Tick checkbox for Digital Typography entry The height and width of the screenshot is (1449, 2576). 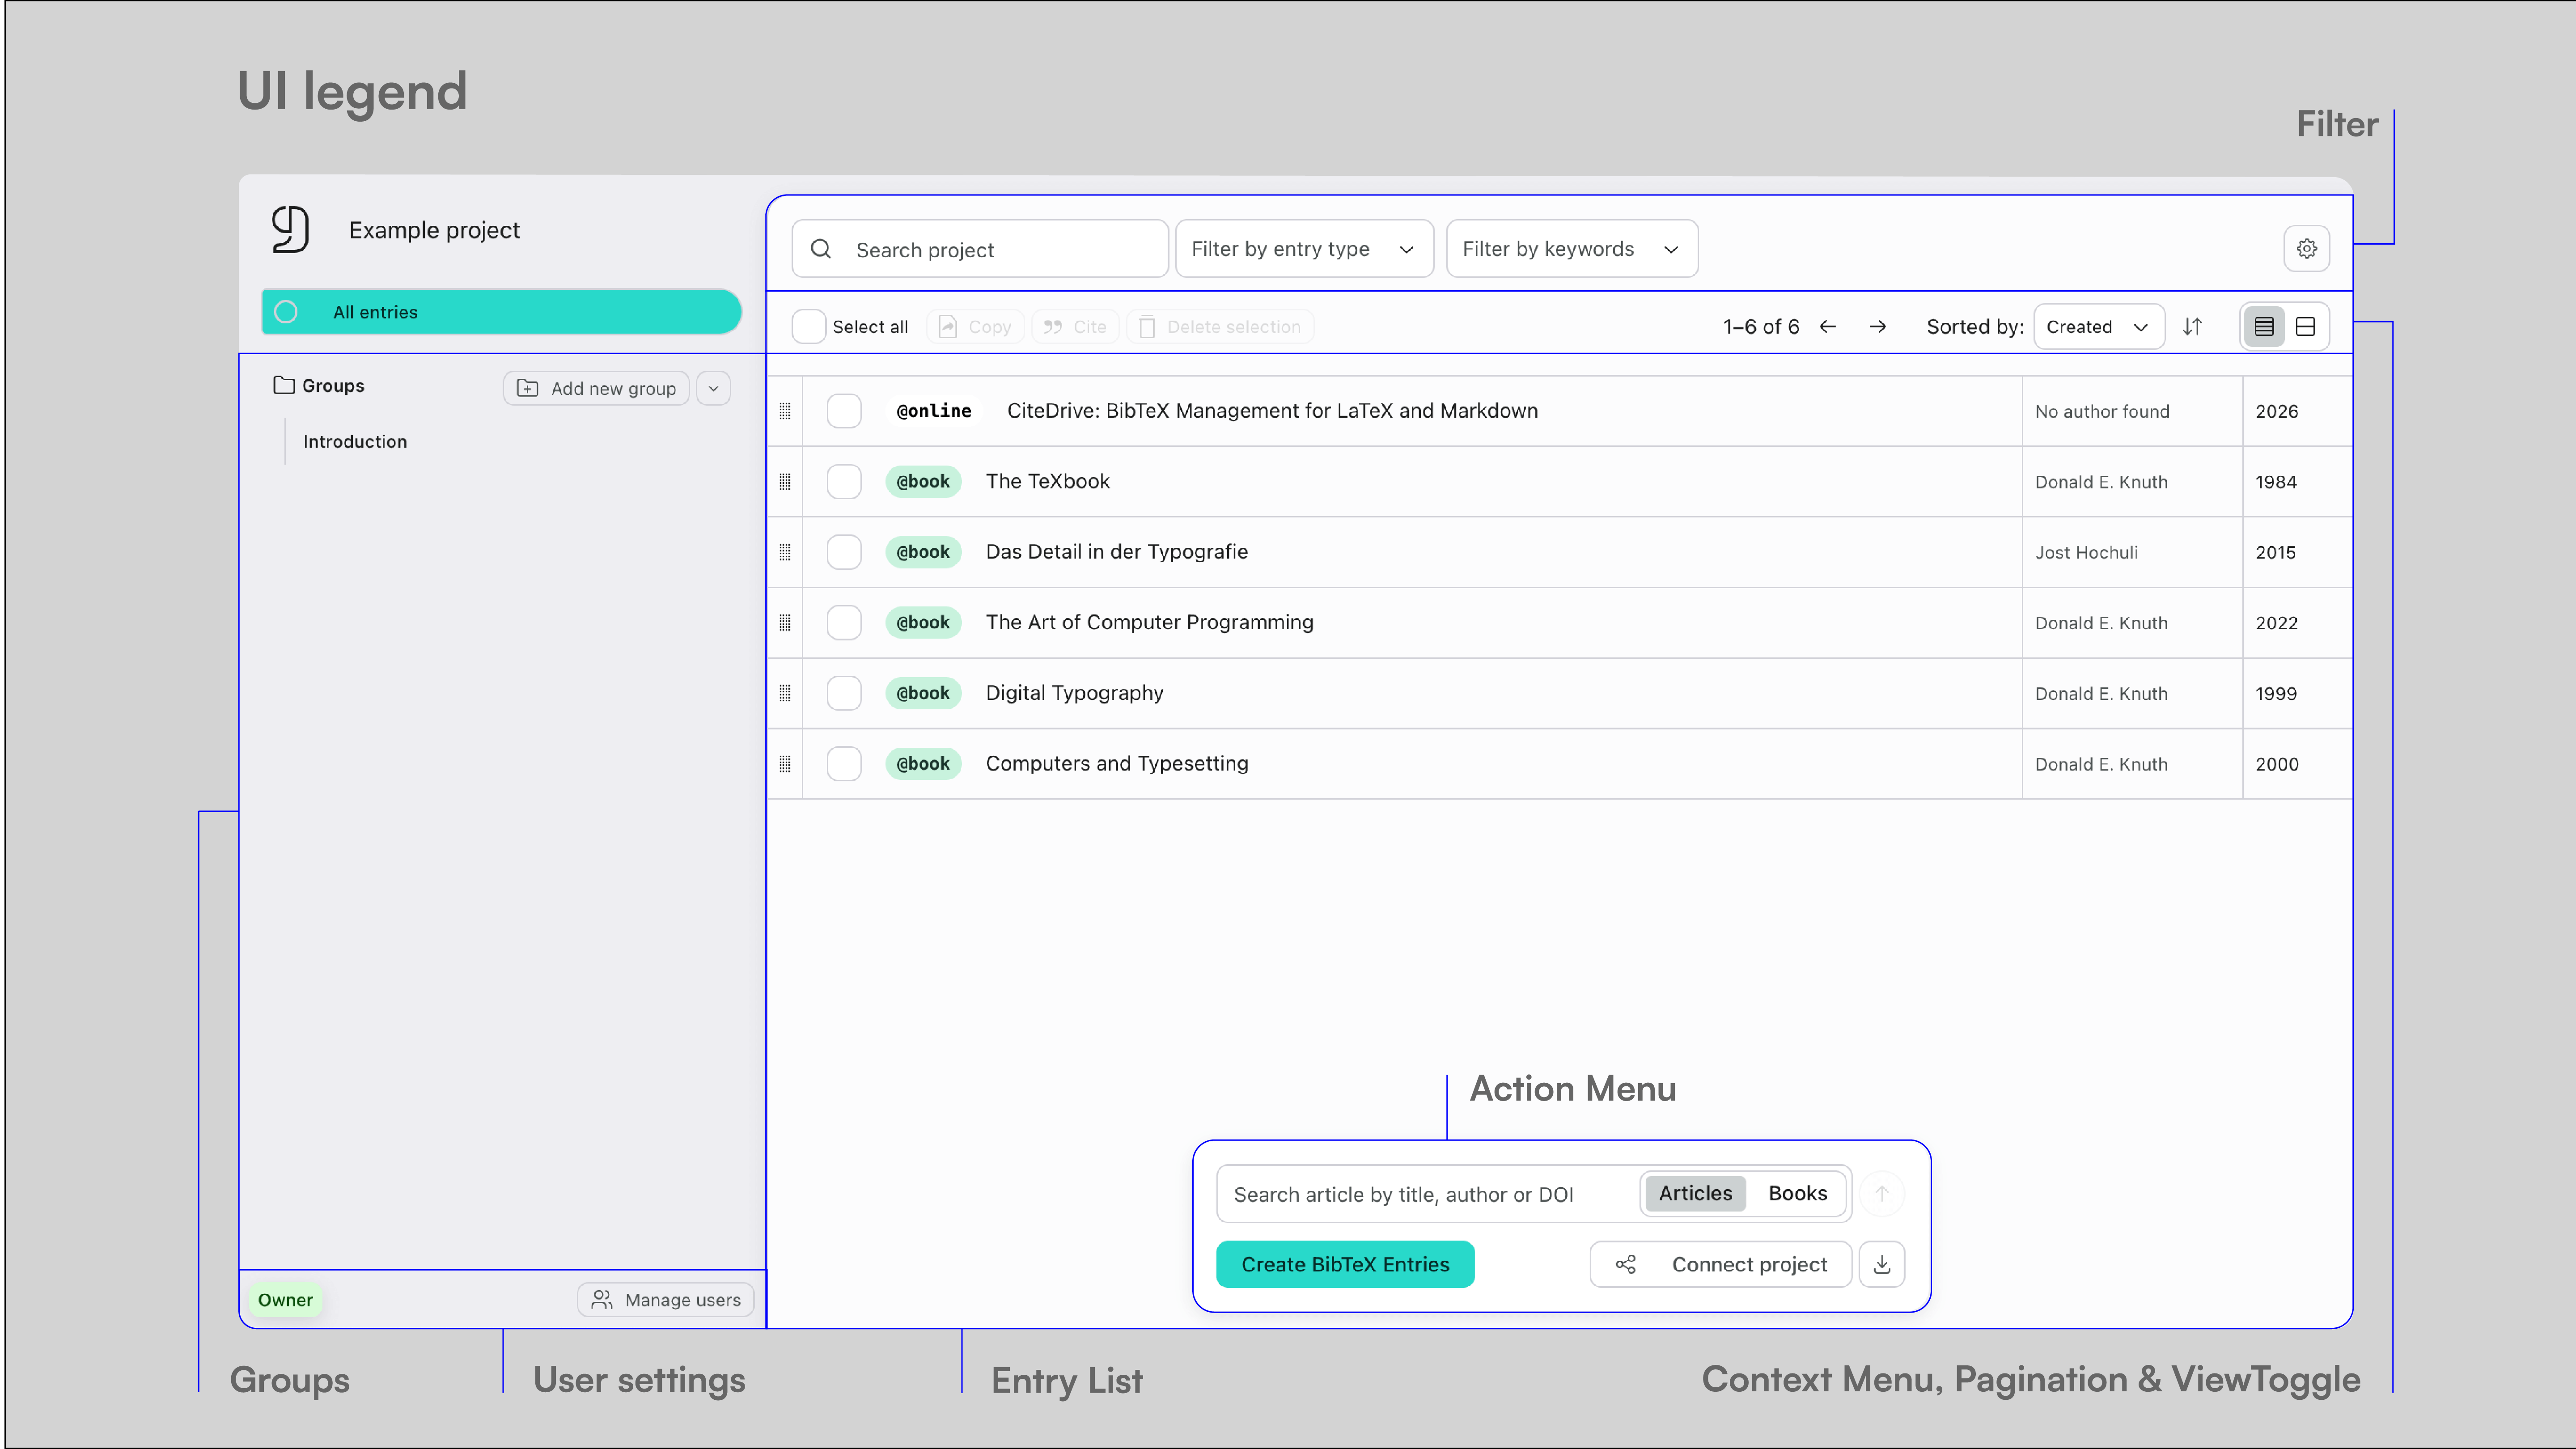coord(844,693)
